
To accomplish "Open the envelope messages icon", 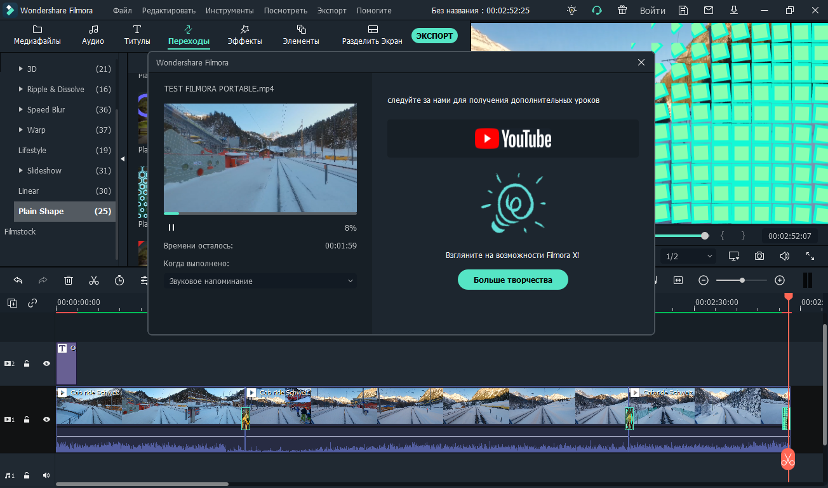I will coord(709,10).
